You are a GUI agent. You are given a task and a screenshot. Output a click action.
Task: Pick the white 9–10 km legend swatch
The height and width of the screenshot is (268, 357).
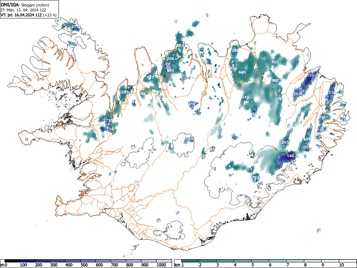tap(330, 261)
